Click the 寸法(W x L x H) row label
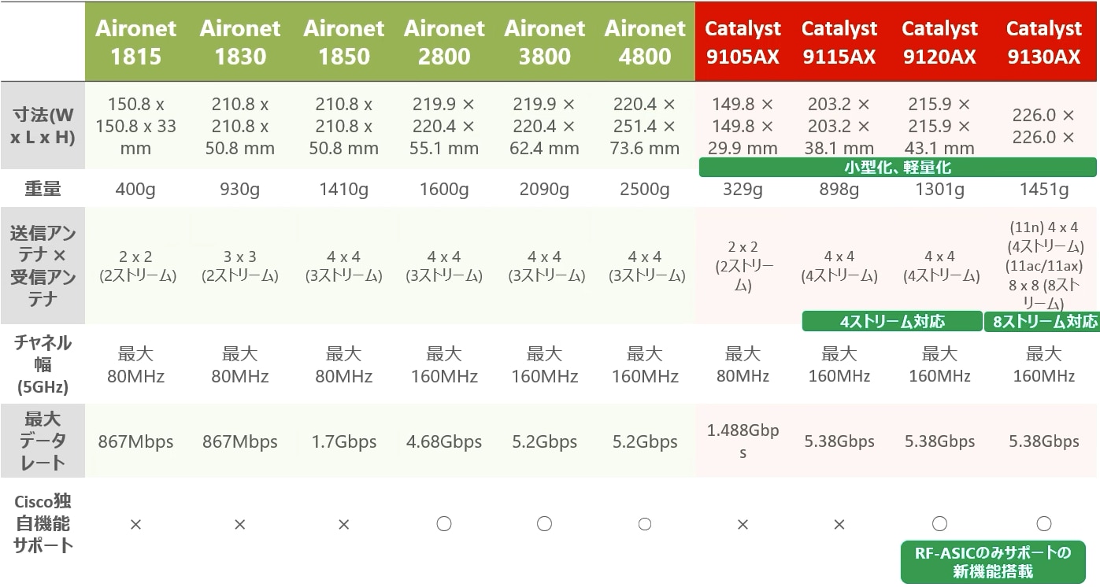This screenshot has height=587, width=1100. tap(43, 126)
